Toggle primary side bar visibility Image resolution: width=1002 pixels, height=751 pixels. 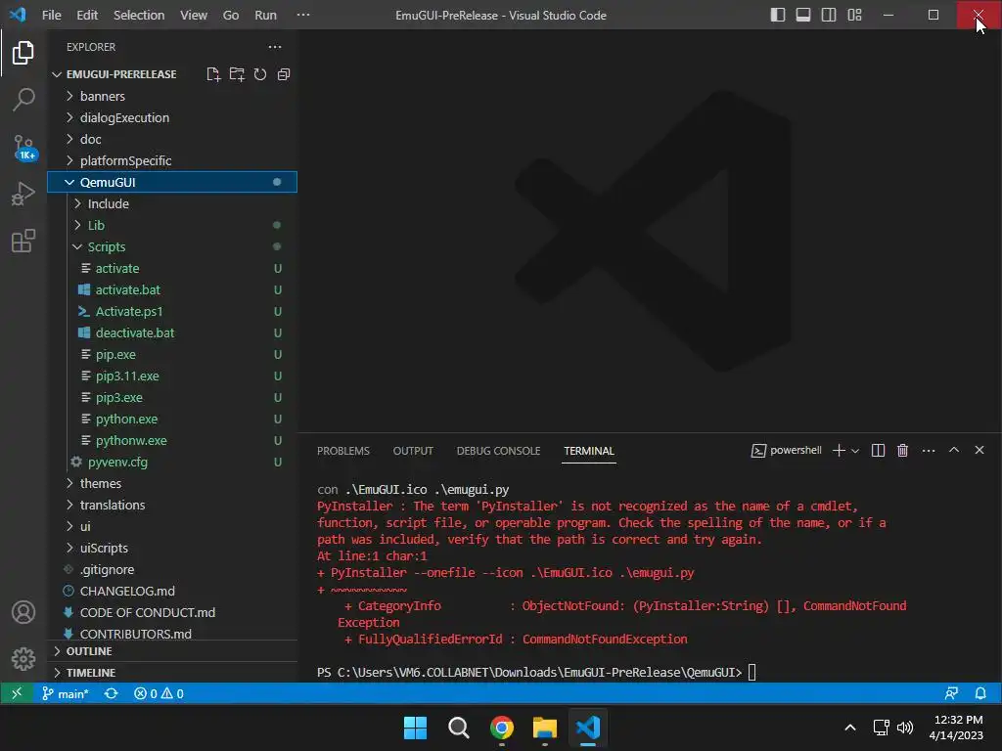coord(778,15)
